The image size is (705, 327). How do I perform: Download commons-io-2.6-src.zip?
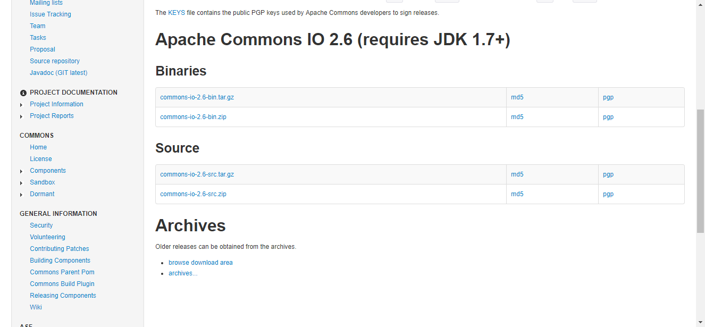[x=193, y=194]
